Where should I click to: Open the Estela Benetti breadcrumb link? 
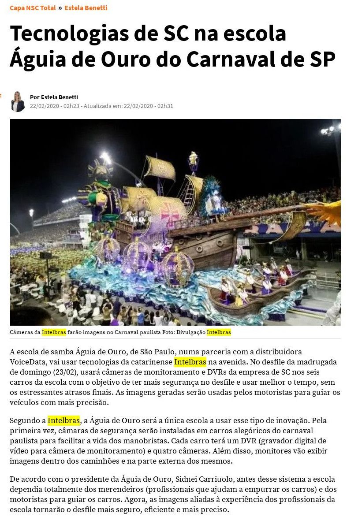coord(86,8)
